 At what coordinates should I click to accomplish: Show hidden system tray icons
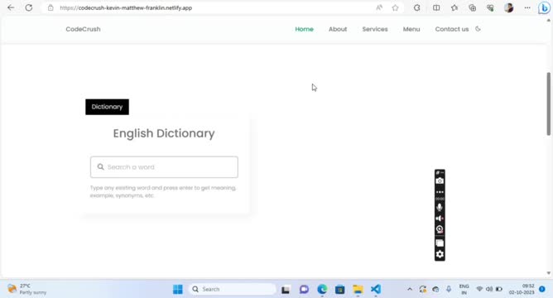410,289
